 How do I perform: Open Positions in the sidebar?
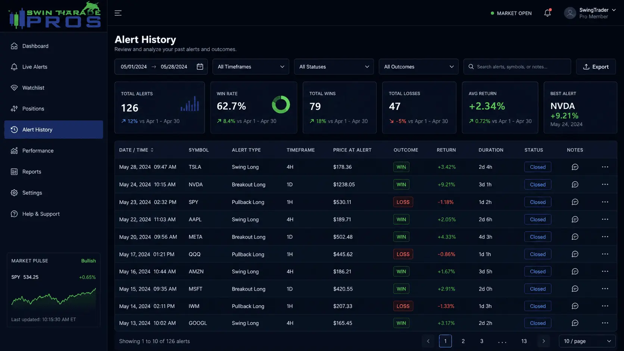point(53,109)
